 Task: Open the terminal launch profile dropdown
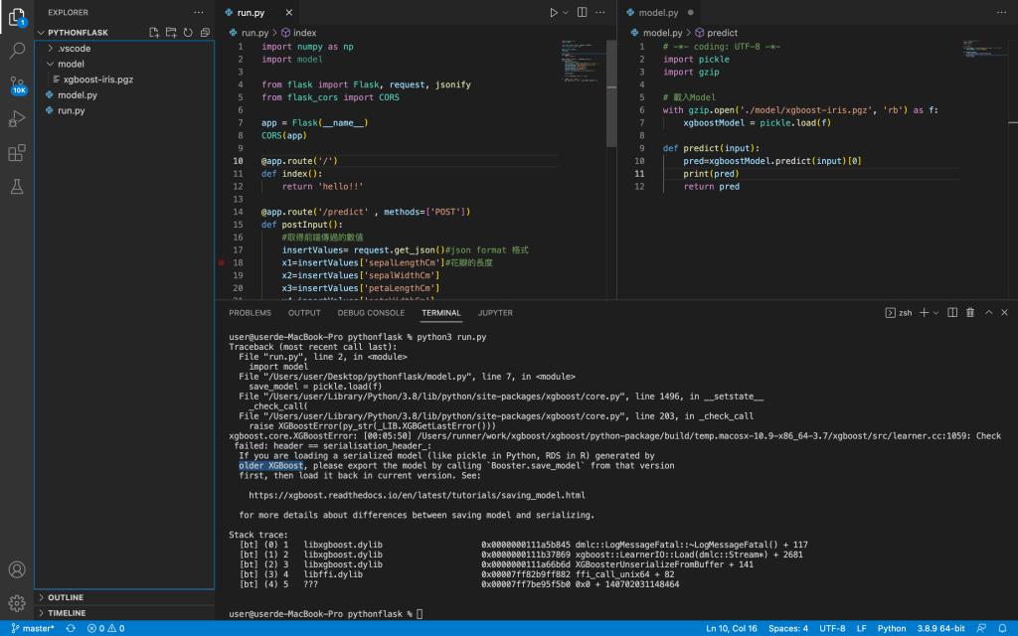[x=936, y=313]
